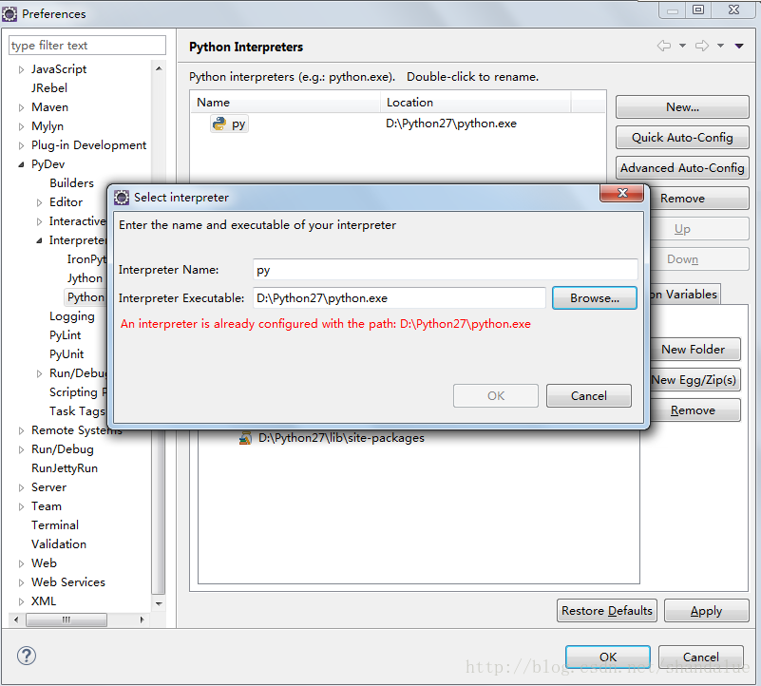Select the Jython interpreter item
The height and width of the screenshot is (686, 761).
click(85, 278)
